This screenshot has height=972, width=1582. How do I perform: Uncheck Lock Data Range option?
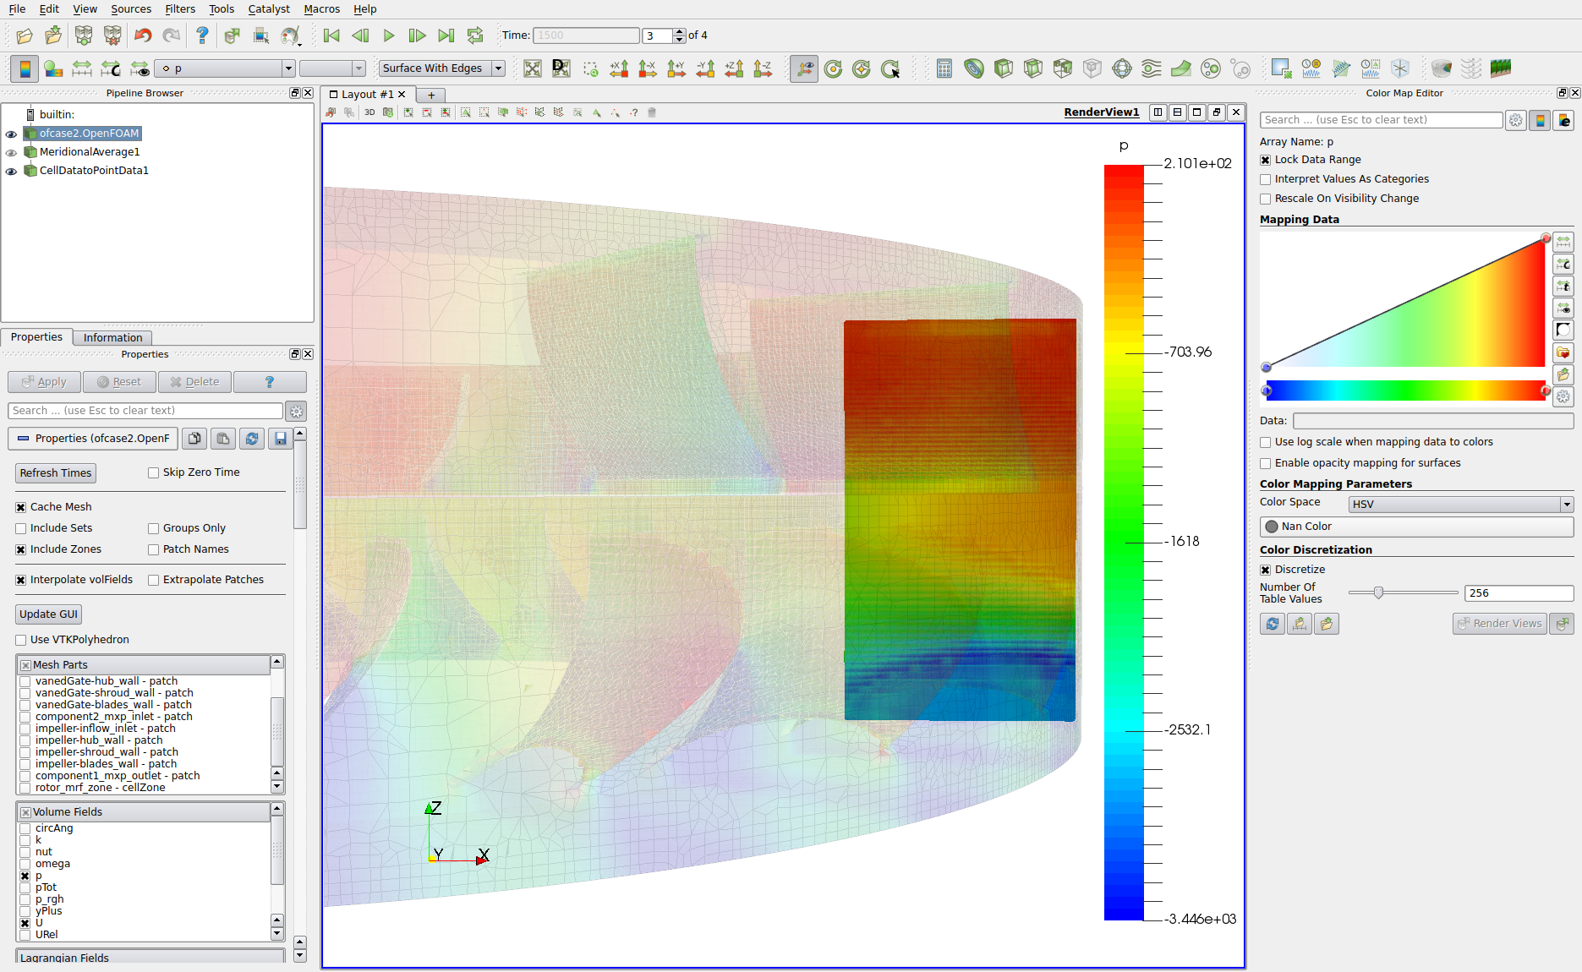click(x=1266, y=160)
